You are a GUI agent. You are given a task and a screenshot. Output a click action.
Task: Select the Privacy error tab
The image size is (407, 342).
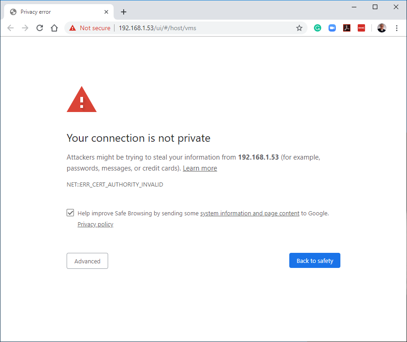click(55, 12)
